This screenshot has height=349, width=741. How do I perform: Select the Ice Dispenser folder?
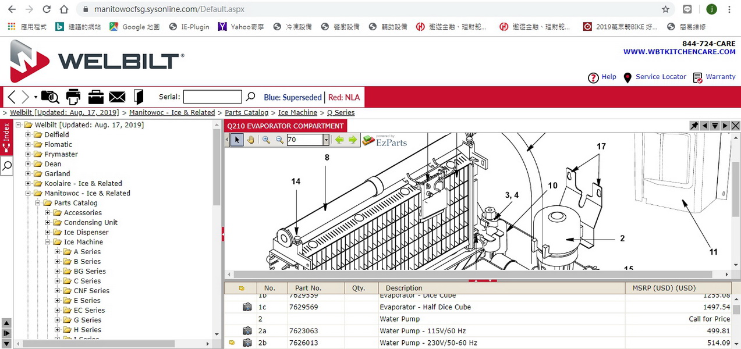tap(86, 232)
